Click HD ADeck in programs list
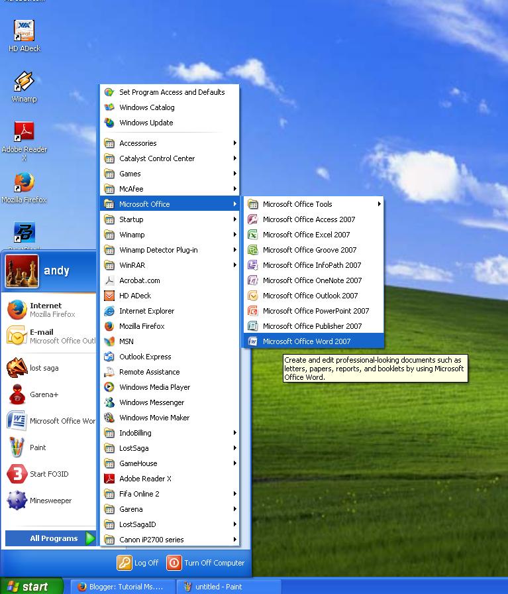Screen dimensions: 508x594 coord(170,296)
